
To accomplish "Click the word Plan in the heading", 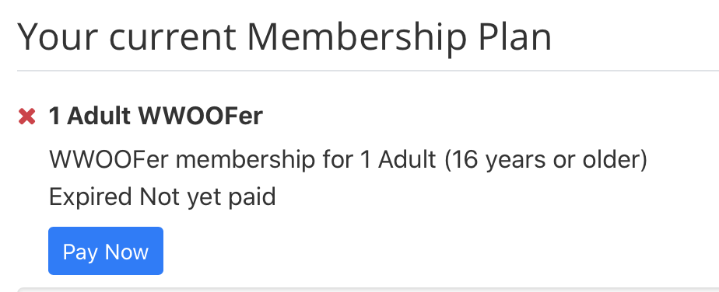I will (514, 36).
